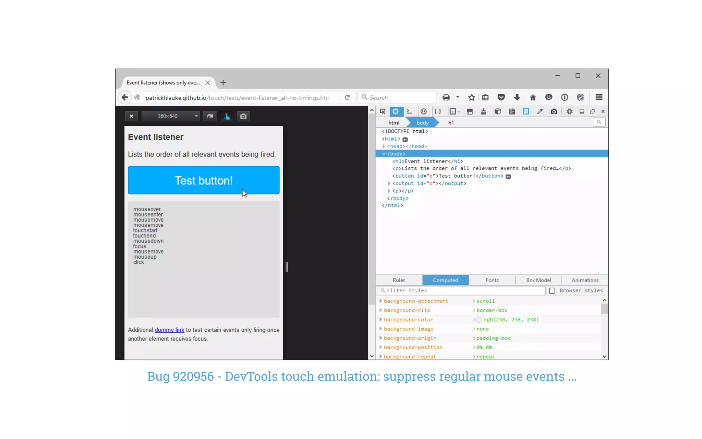
Task: Toggle the split console icon
Action: (470, 111)
